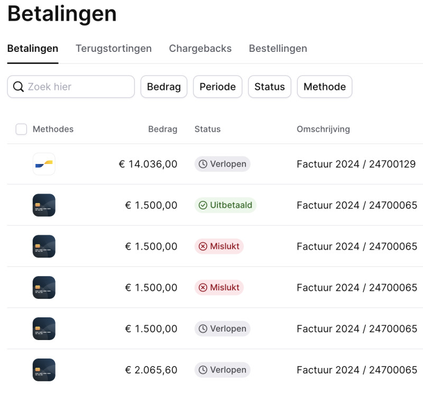
Task: Open the Chargebacks tab
Action: pyautogui.click(x=200, y=49)
